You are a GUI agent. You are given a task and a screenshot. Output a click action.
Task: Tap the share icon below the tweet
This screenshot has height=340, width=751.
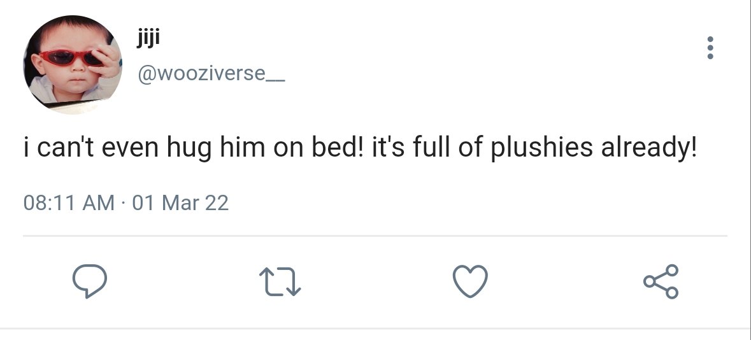click(x=661, y=281)
